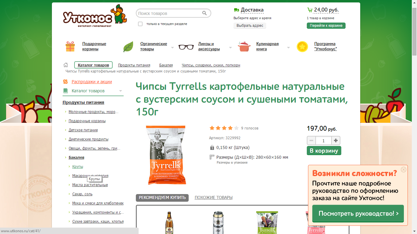Screen dimensions: 417x234
Task: Open Распродажи и акции link
Action: click(92, 82)
